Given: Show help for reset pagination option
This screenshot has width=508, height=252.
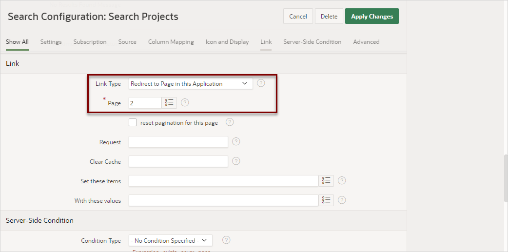Looking at the screenshot, I should 230,122.
